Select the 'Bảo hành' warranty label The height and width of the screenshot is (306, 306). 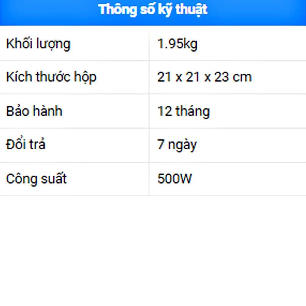[34, 111]
